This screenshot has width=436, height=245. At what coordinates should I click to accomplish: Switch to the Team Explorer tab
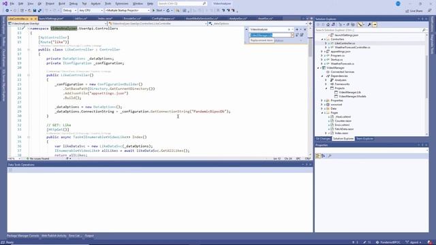(x=364, y=139)
